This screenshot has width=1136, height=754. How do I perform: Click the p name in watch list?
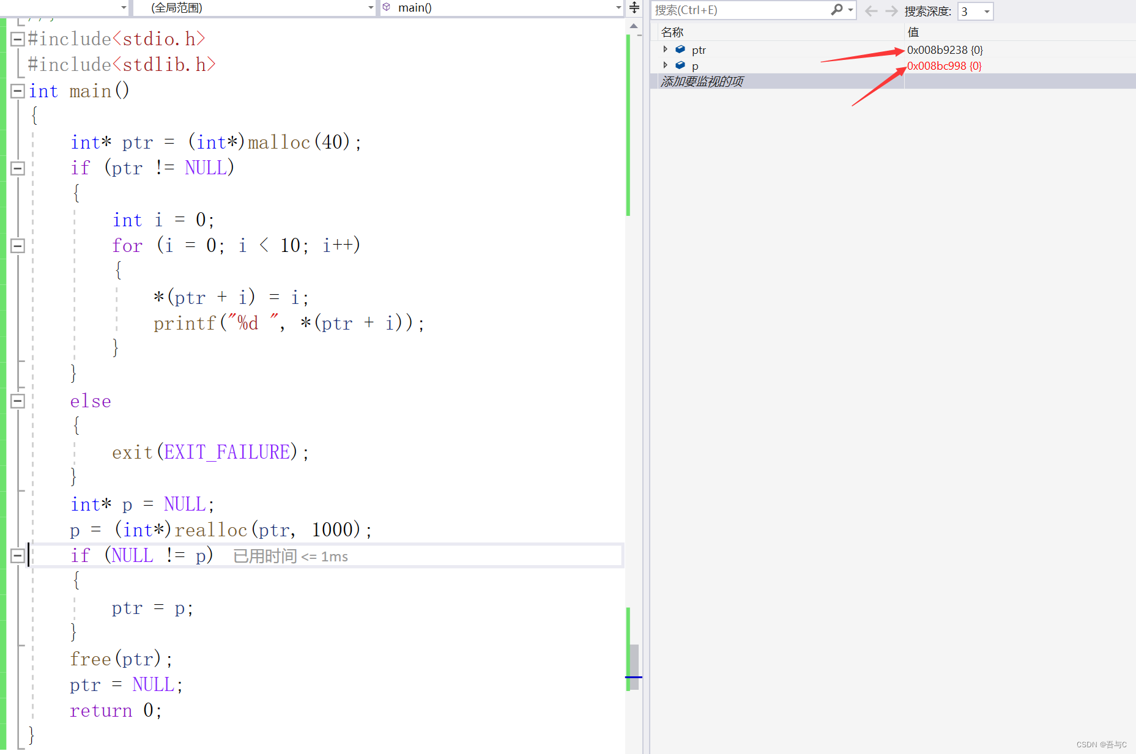[x=695, y=66]
